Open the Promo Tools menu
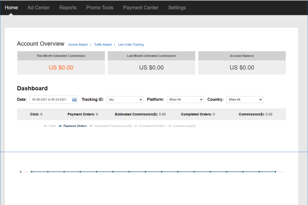 pyautogui.click(x=100, y=8)
